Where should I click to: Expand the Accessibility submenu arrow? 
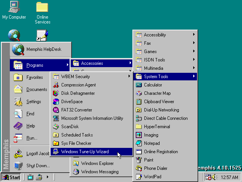pos(194,35)
